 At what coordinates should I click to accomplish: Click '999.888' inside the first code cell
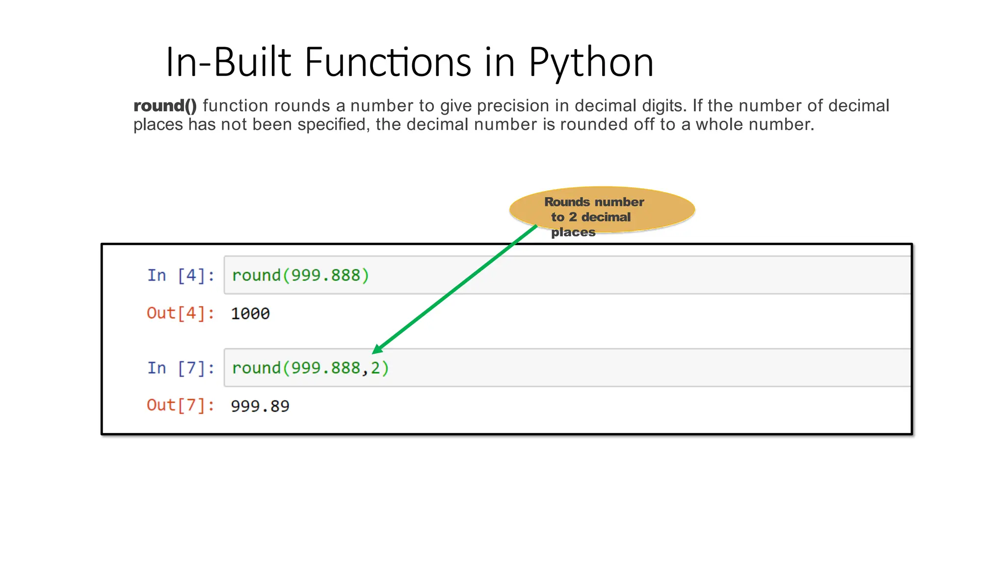[325, 275]
